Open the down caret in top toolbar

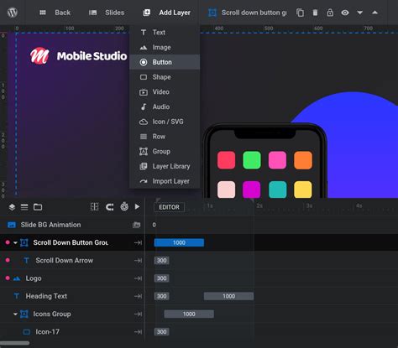click(360, 13)
